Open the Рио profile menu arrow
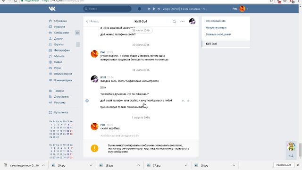Viewport: 302px width, 170px height. (247, 9)
